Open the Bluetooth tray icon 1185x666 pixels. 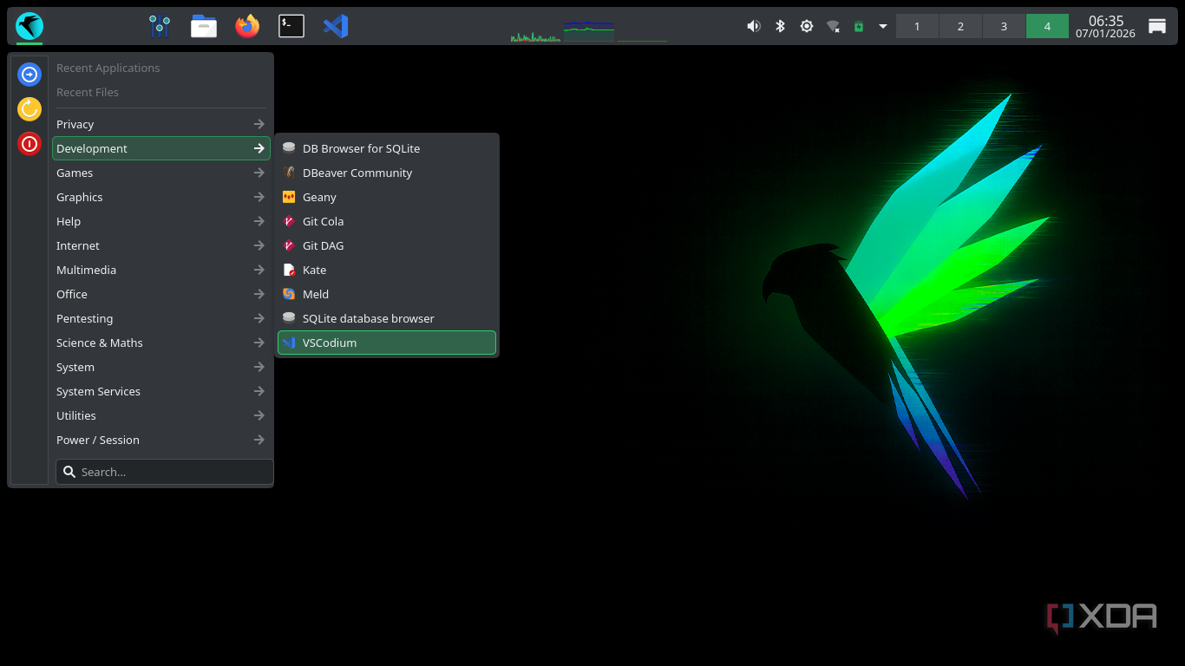coord(780,26)
